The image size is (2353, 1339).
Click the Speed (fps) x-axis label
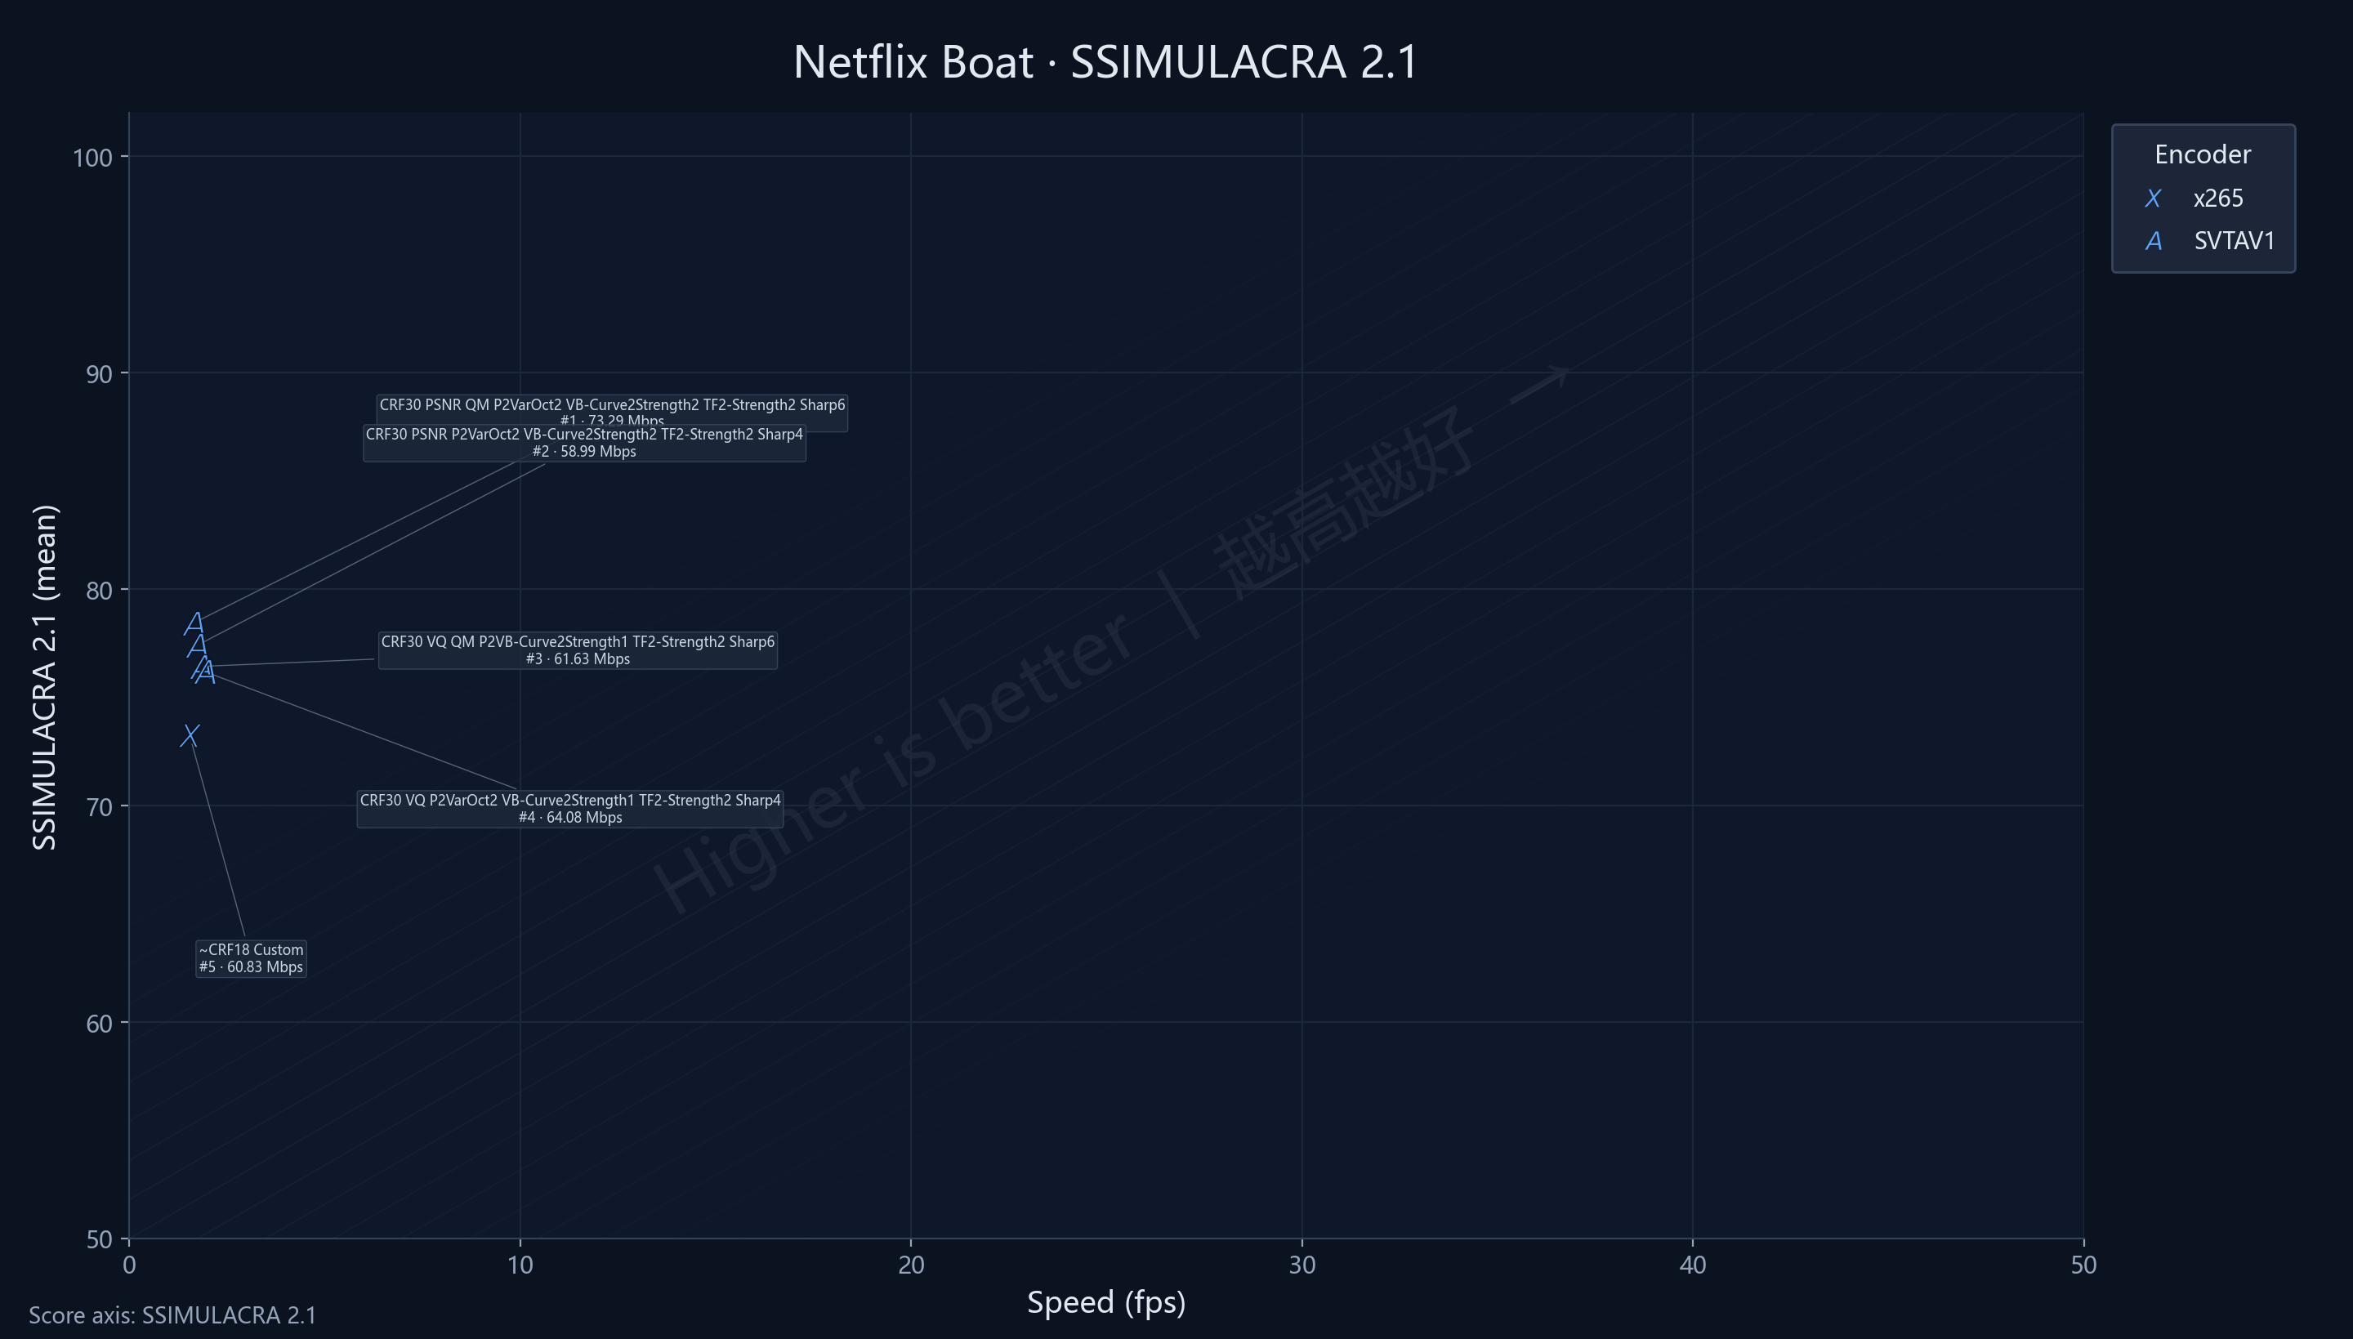1106,1302
